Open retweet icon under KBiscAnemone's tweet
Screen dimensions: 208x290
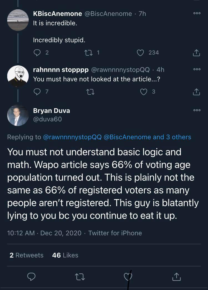(x=89, y=53)
